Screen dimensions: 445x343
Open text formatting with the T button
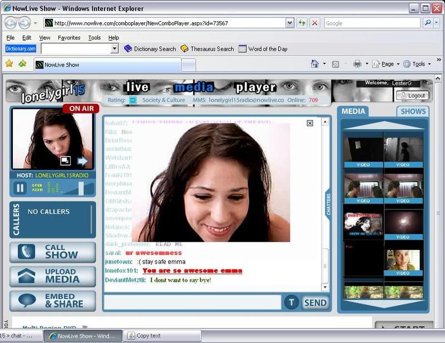tap(291, 302)
